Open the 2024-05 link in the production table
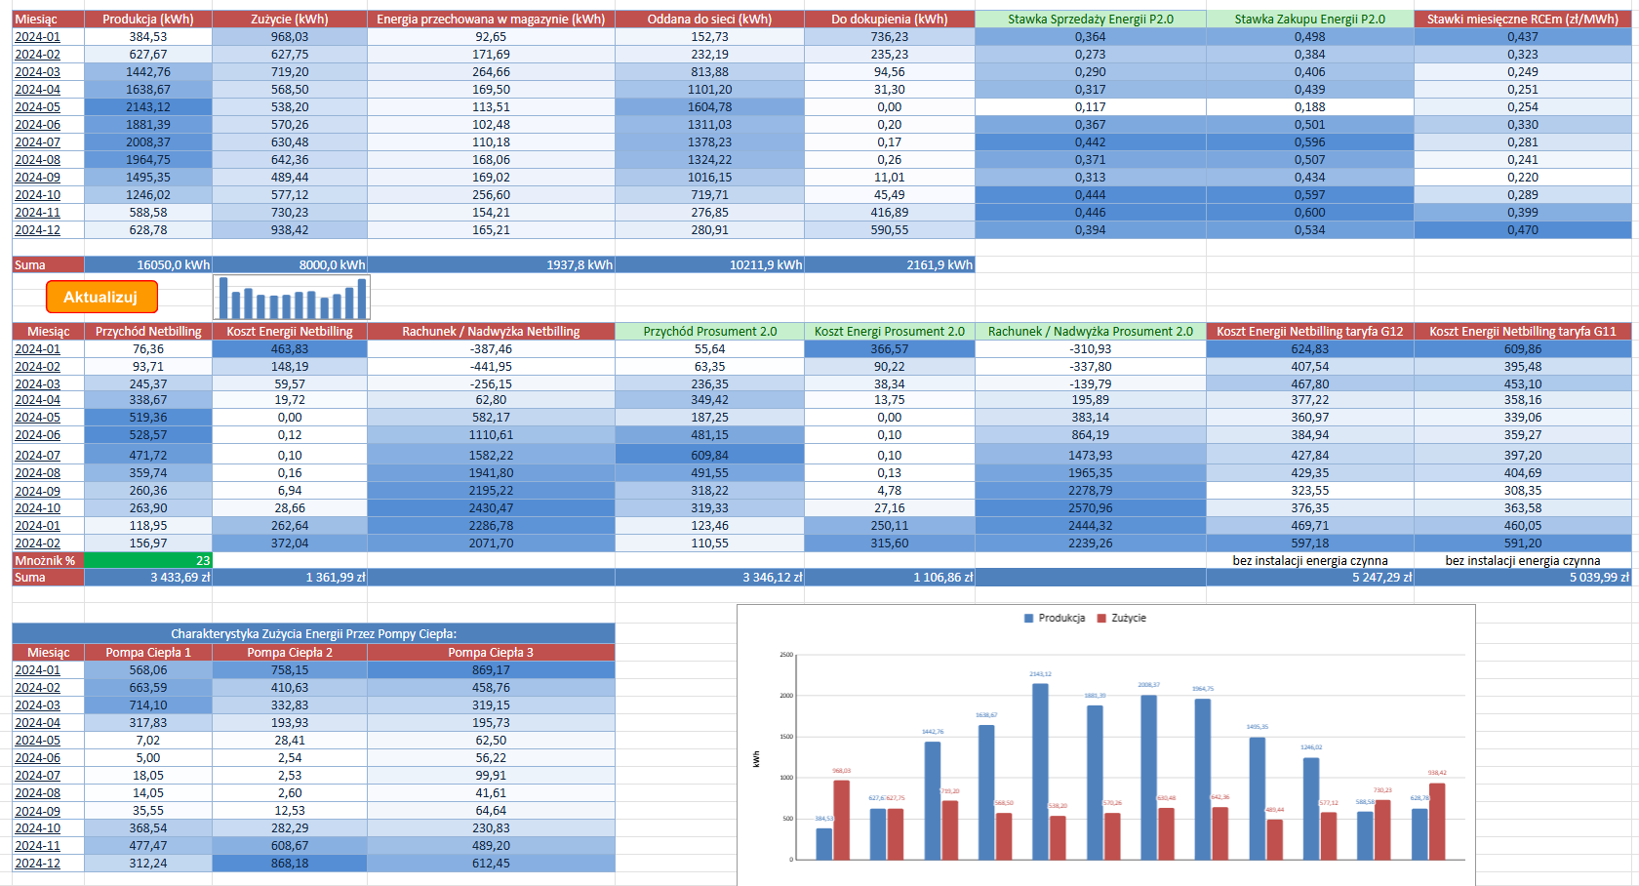This screenshot has height=886, width=1639. click(x=37, y=107)
